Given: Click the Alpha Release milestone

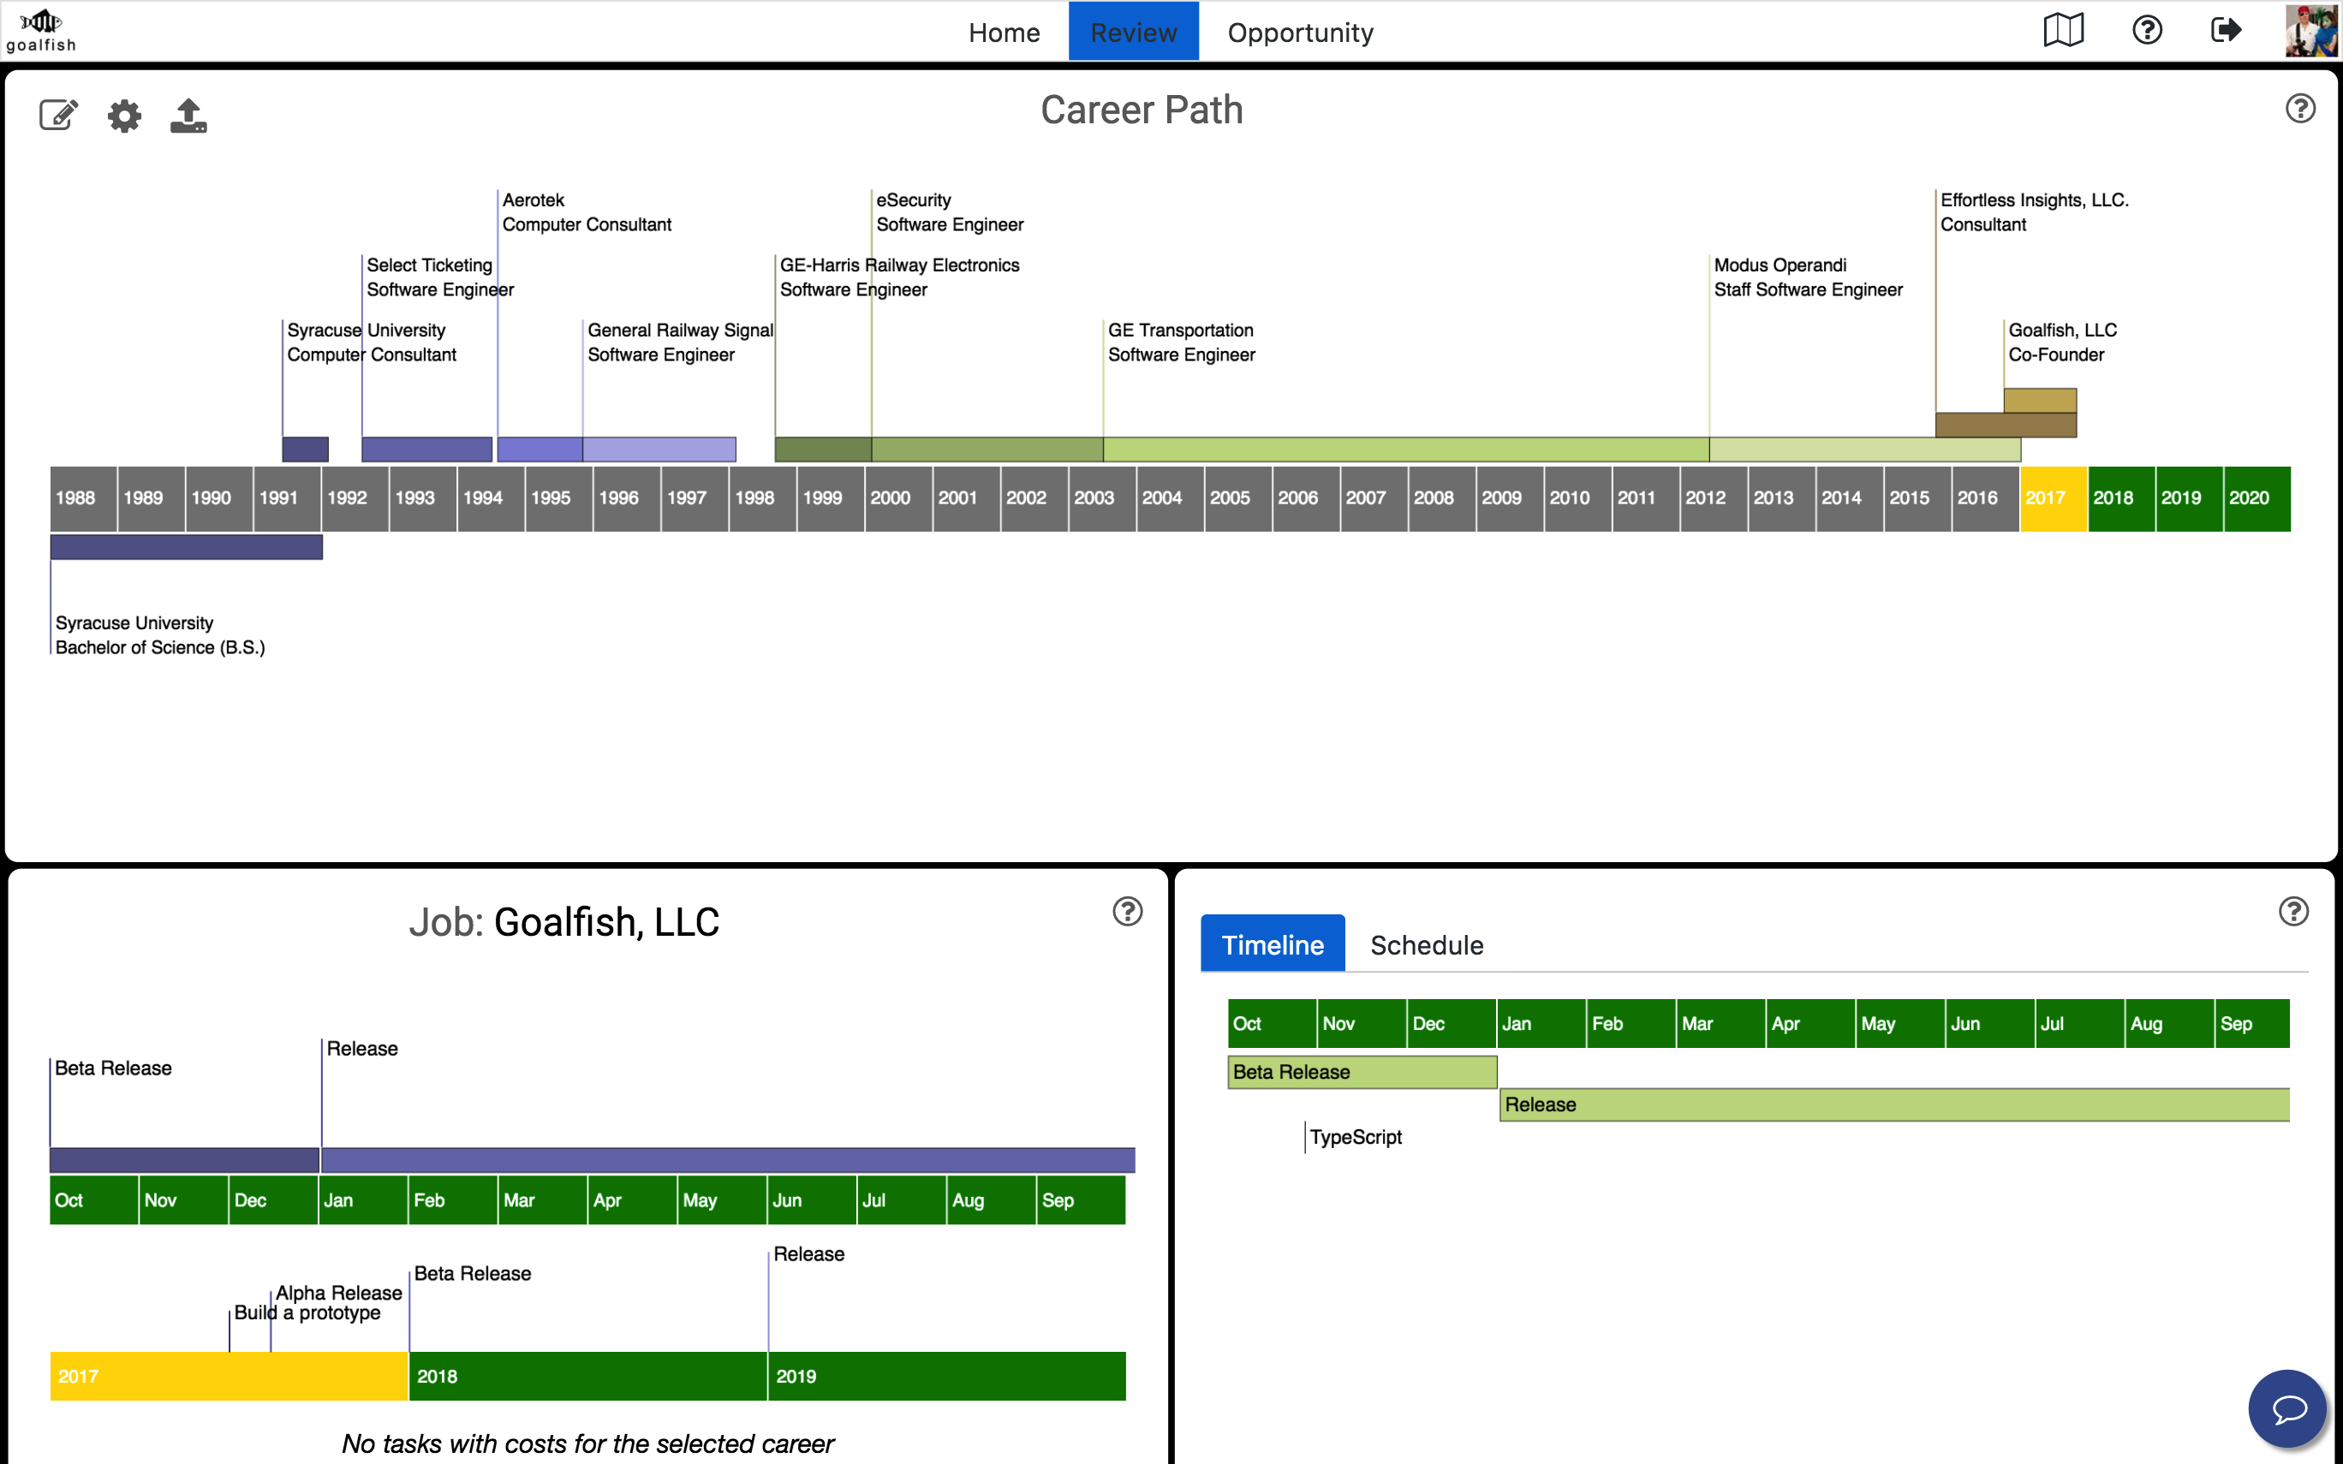Looking at the screenshot, I should click(x=338, y=1294).
